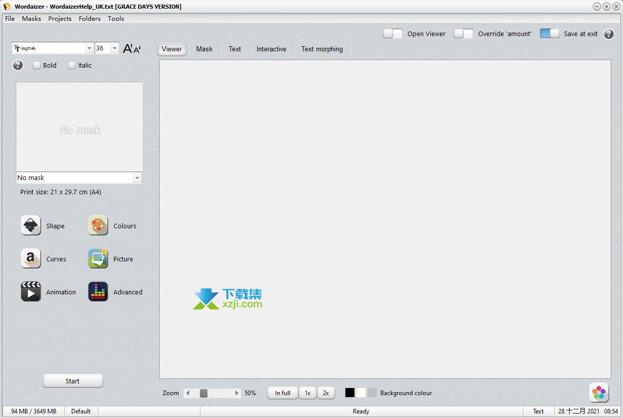Open the Projects menu
623x418 pixels.
[x=60, y=18]
